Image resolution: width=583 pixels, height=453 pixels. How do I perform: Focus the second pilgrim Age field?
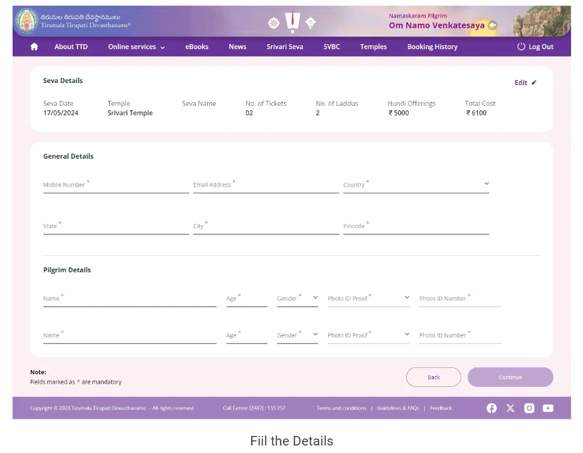pos(247,335)
